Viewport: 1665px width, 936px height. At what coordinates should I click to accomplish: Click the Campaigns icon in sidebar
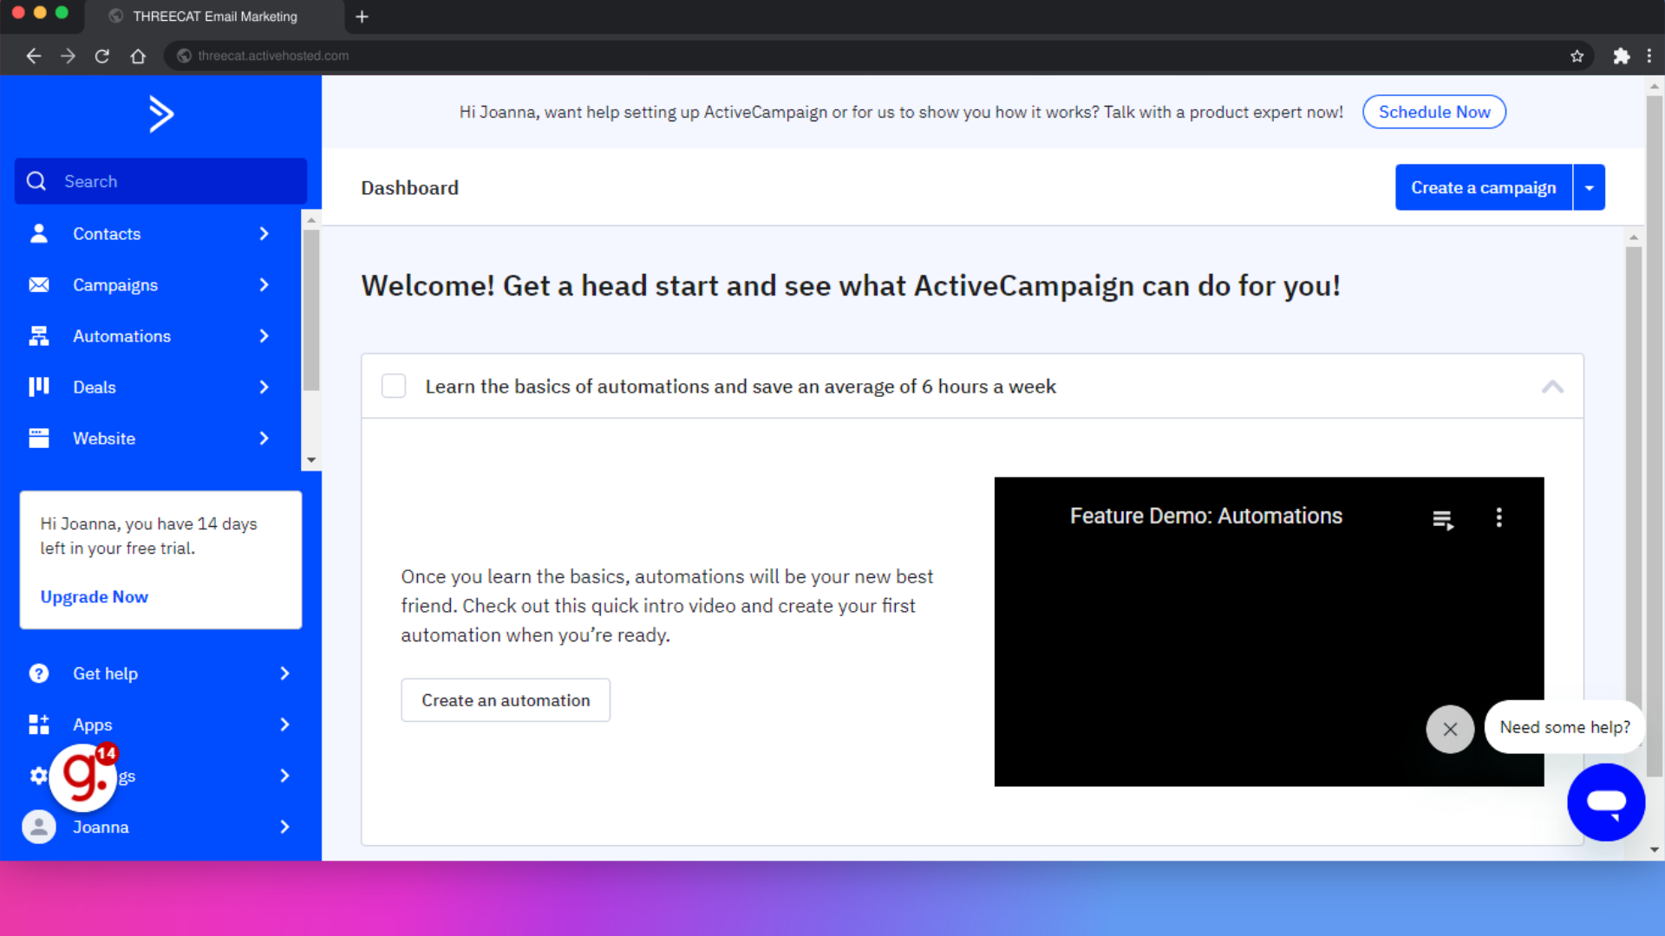coord(38,284)
